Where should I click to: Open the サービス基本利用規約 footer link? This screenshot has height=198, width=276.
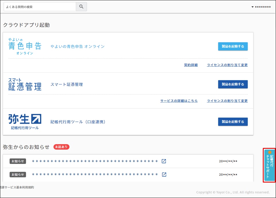[17, 187]
